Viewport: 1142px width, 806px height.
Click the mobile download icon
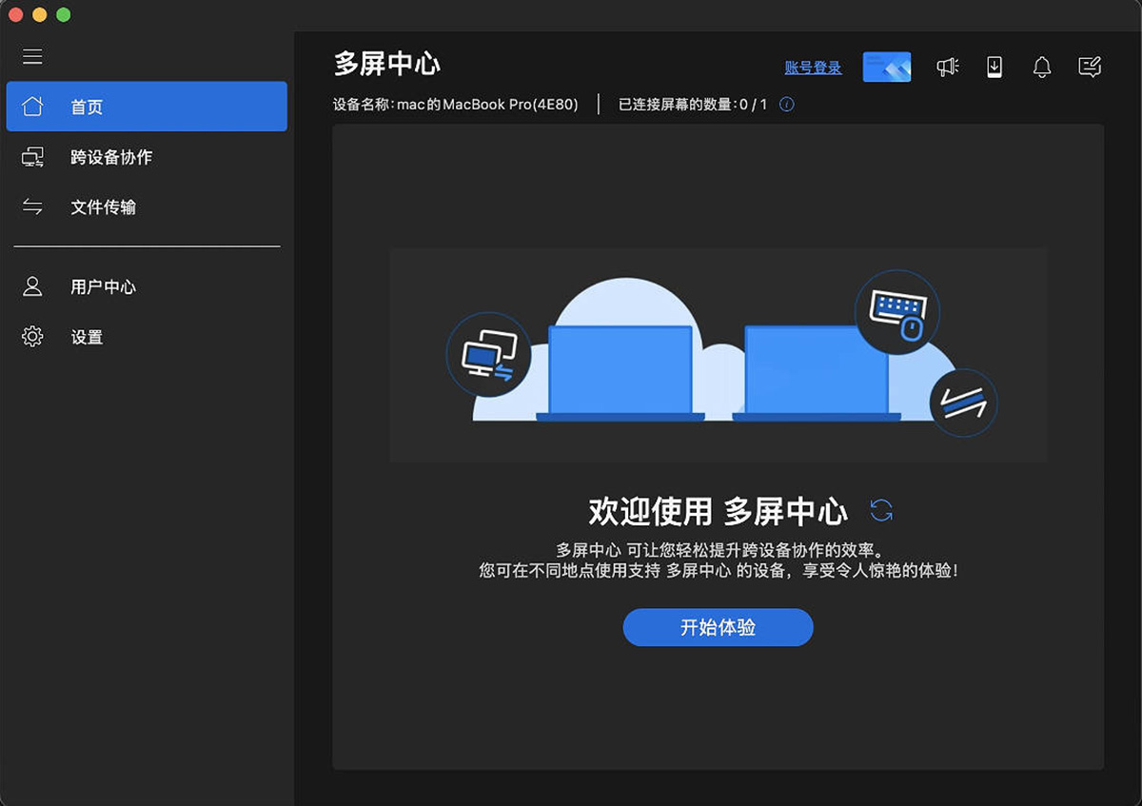coord(994,67)
